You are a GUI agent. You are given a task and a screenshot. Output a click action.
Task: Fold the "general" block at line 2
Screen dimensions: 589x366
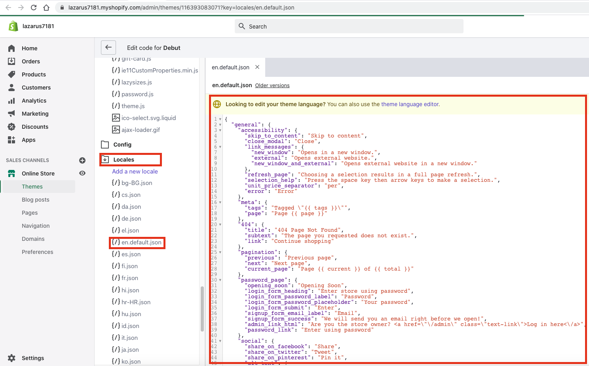point(220,125)
